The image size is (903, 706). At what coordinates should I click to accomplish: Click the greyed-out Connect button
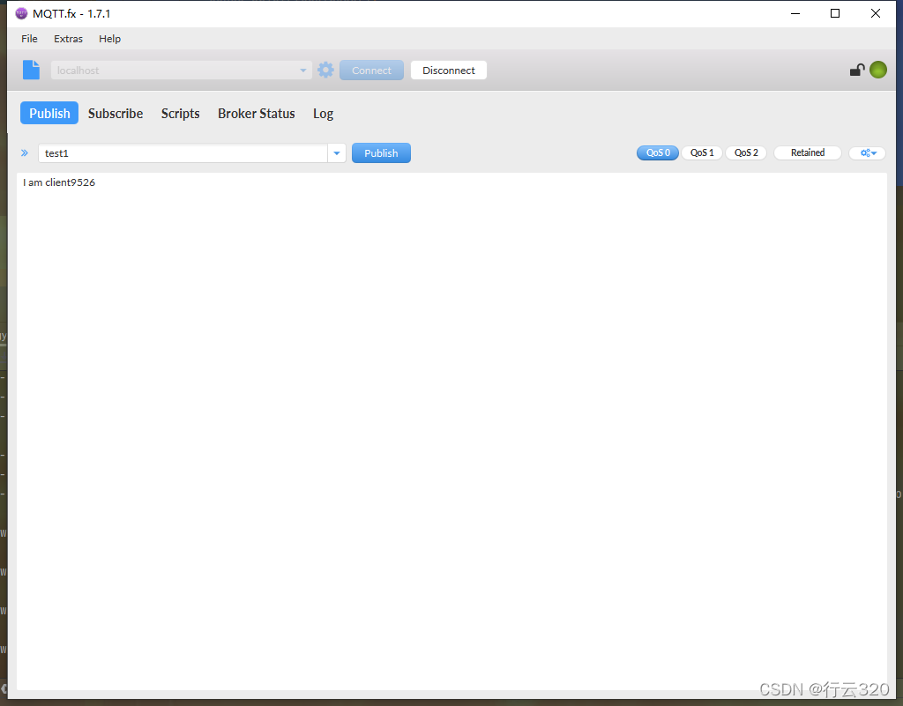click(x=371, y=71)
